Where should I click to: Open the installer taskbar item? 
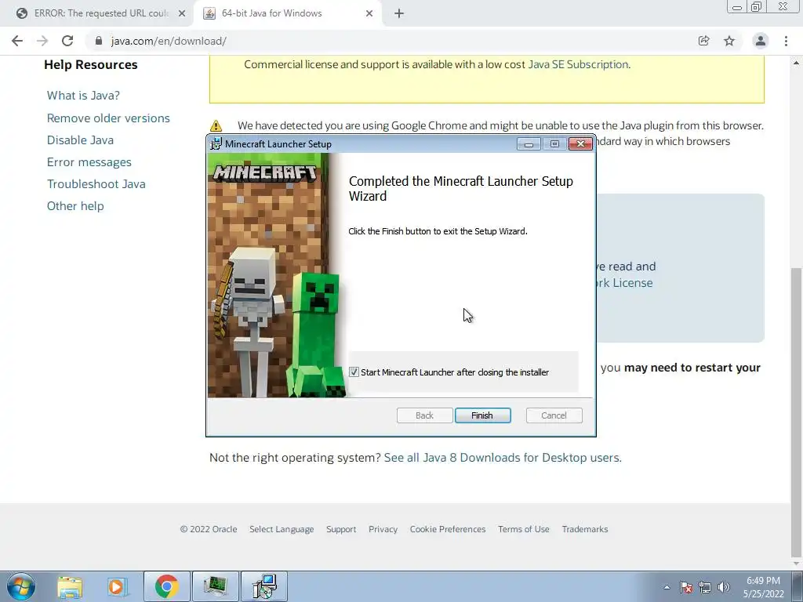point(264,586)
